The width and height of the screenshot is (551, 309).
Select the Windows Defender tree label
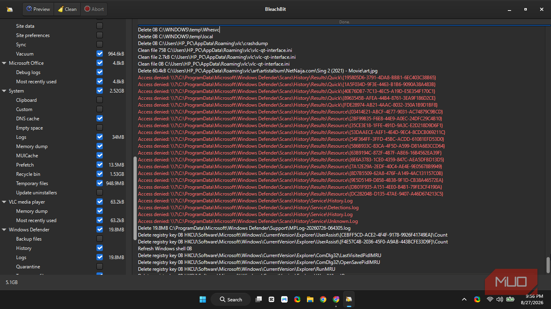pyautogui.click(x=29, y=230)
